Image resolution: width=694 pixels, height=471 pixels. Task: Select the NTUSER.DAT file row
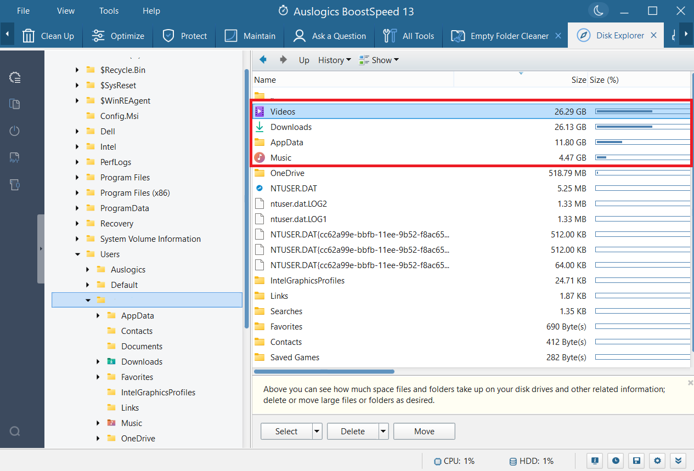coord(471,189)
